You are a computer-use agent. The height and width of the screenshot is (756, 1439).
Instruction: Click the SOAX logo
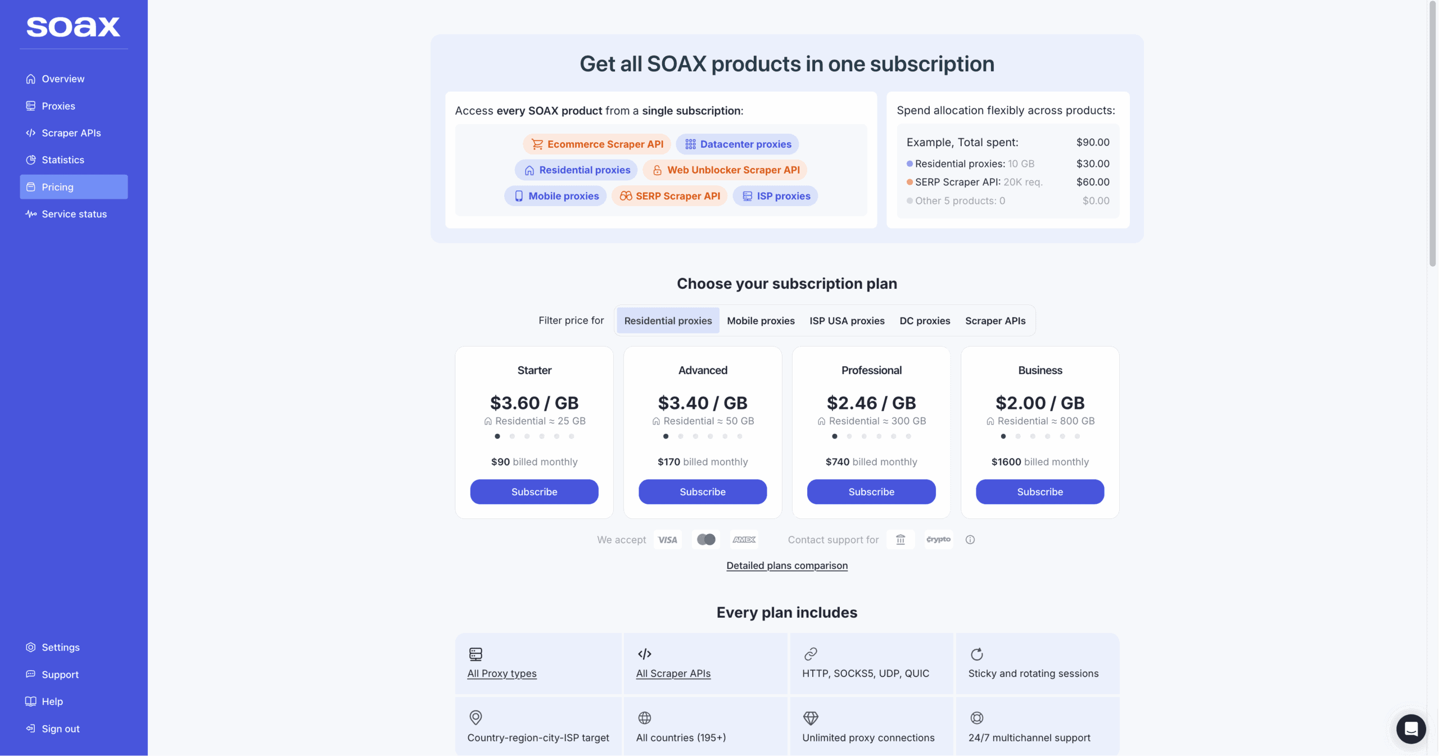tap(73, 26)
